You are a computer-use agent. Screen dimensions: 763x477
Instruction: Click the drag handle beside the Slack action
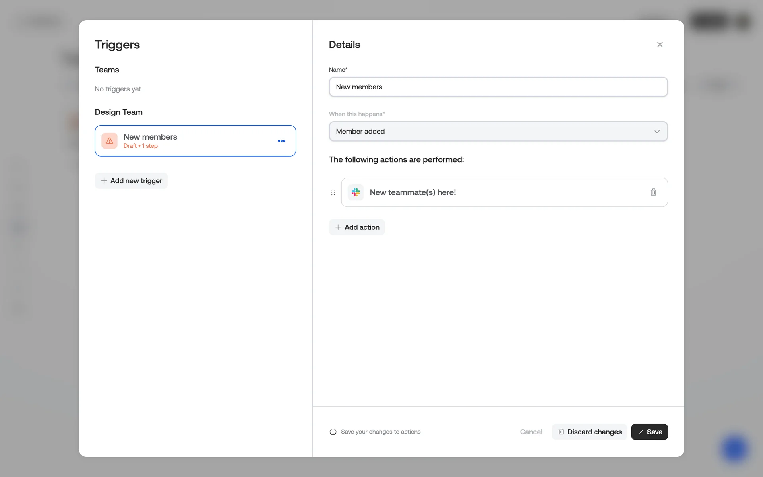(333, 192)
